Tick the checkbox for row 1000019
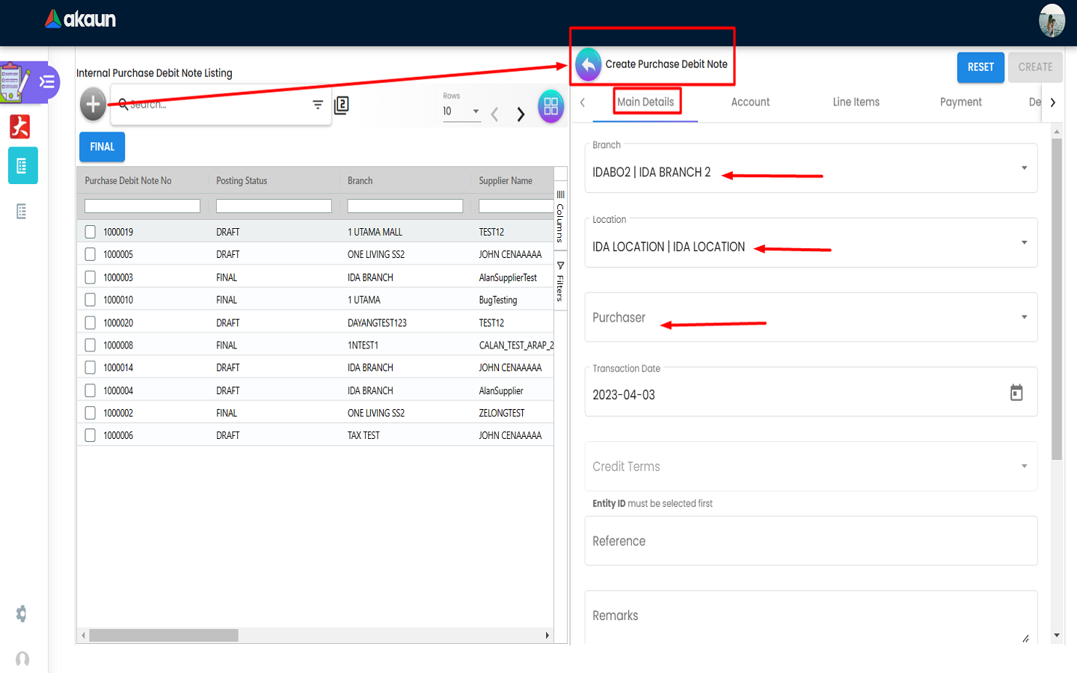The height and width of the screenshot is (673, 1077). (90, 232)
